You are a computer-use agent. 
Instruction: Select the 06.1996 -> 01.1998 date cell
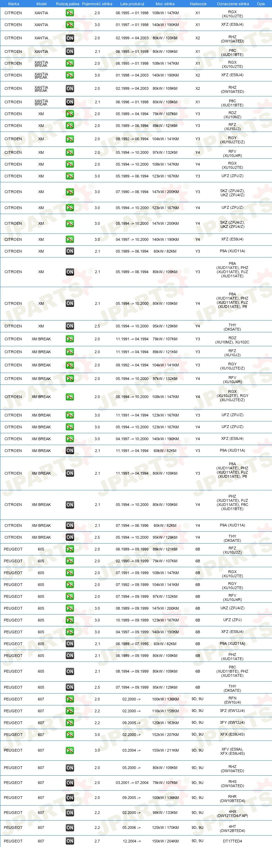(132, 102)
